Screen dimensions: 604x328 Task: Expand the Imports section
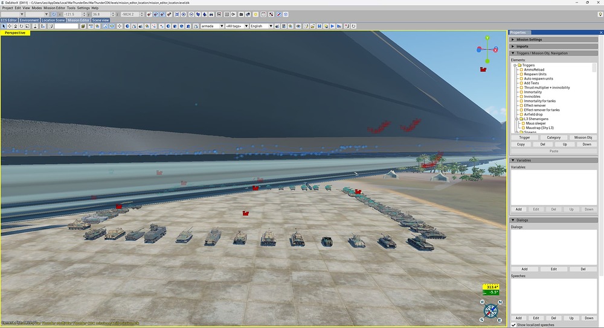(x=554, y=46)
